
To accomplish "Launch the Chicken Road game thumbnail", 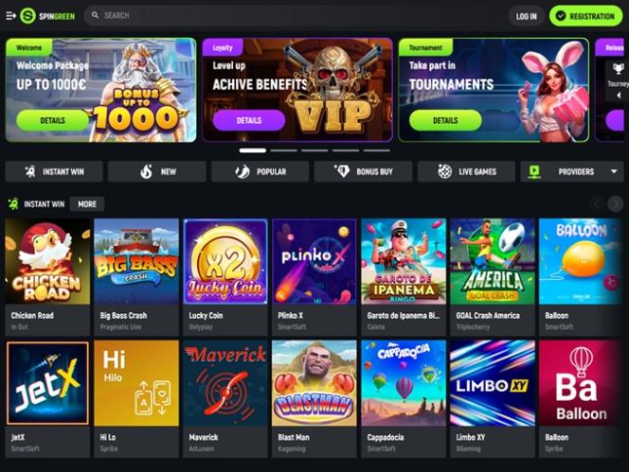I will coord(47,261).
